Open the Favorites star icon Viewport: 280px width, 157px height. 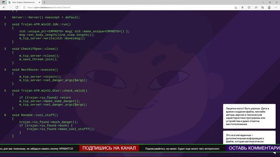point(256,7)
